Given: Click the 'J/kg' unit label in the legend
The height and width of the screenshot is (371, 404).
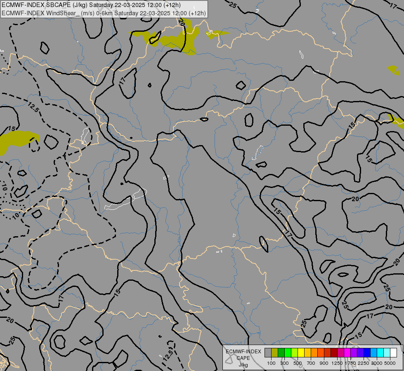Looking at the screenshot, I should pyautogui.click(x=243, y=365).
